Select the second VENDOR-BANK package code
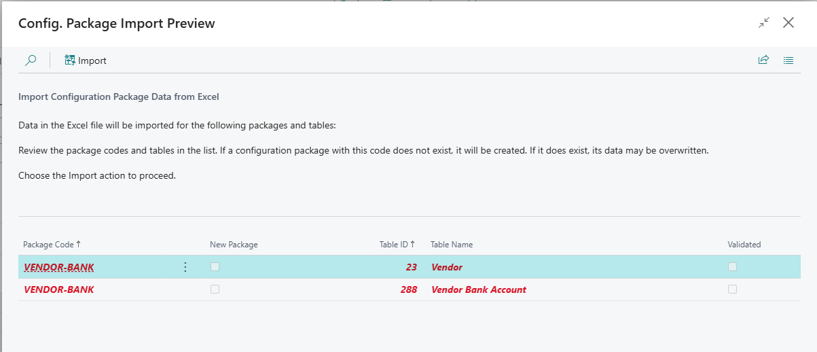817x352 pixels. pos(59,289)
